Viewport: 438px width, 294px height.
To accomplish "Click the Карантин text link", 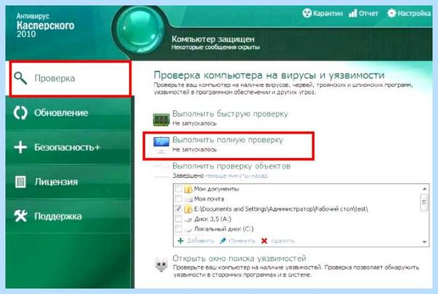I will [328, 13].
